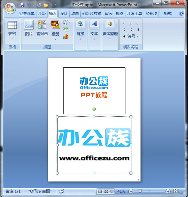Redo action using the quick access icon
This screenshot has height=197, width=188.
39,5
